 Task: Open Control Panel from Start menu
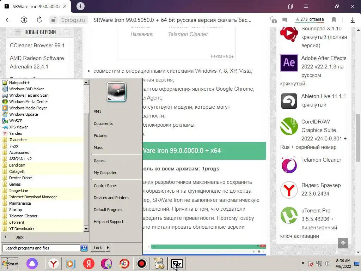pos(105,186)
